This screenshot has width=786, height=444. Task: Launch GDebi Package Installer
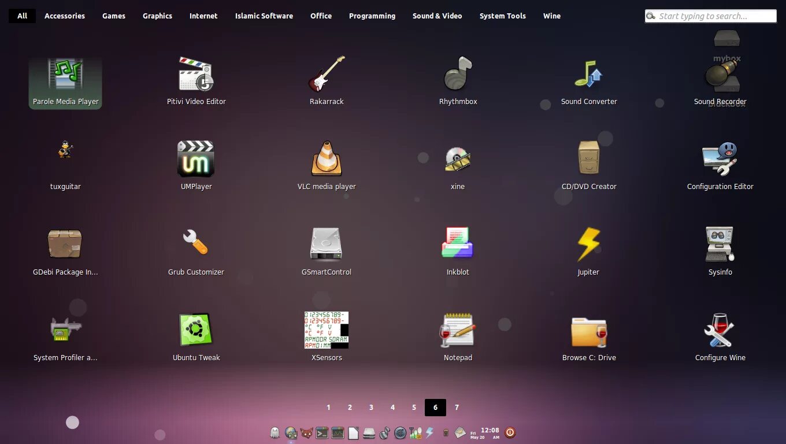coord(65,252)
